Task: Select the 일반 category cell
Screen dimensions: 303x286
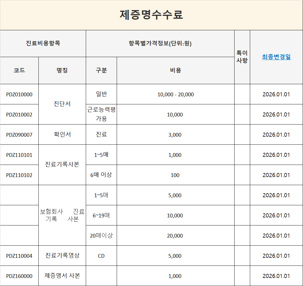Action: [x=101, y=94]
